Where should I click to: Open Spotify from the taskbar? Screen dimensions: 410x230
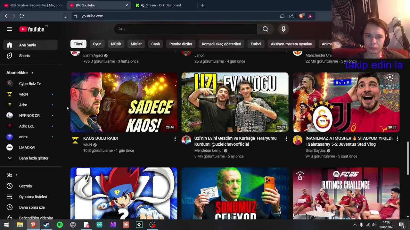[60, 225]
